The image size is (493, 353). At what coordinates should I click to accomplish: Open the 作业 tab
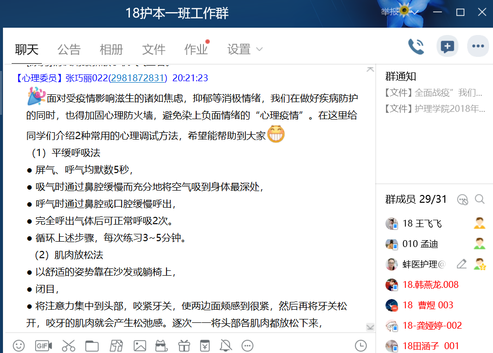point(196,49)
